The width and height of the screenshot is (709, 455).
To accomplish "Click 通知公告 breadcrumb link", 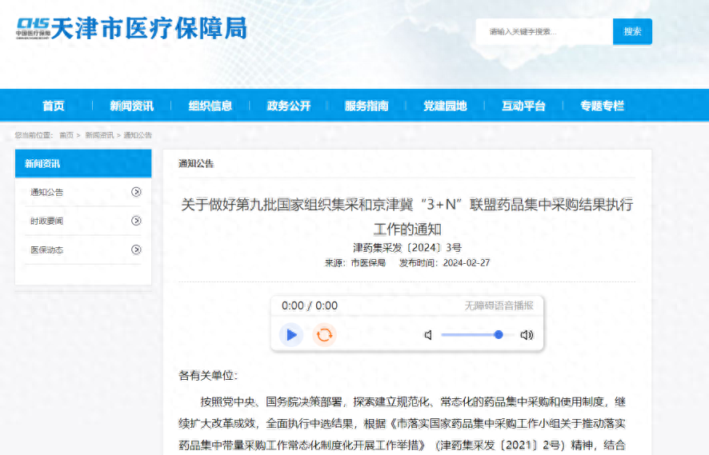I will pyautogui.click(x=138, y=135).
